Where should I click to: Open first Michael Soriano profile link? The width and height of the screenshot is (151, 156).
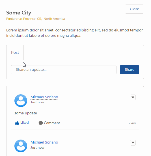[44, 97]
